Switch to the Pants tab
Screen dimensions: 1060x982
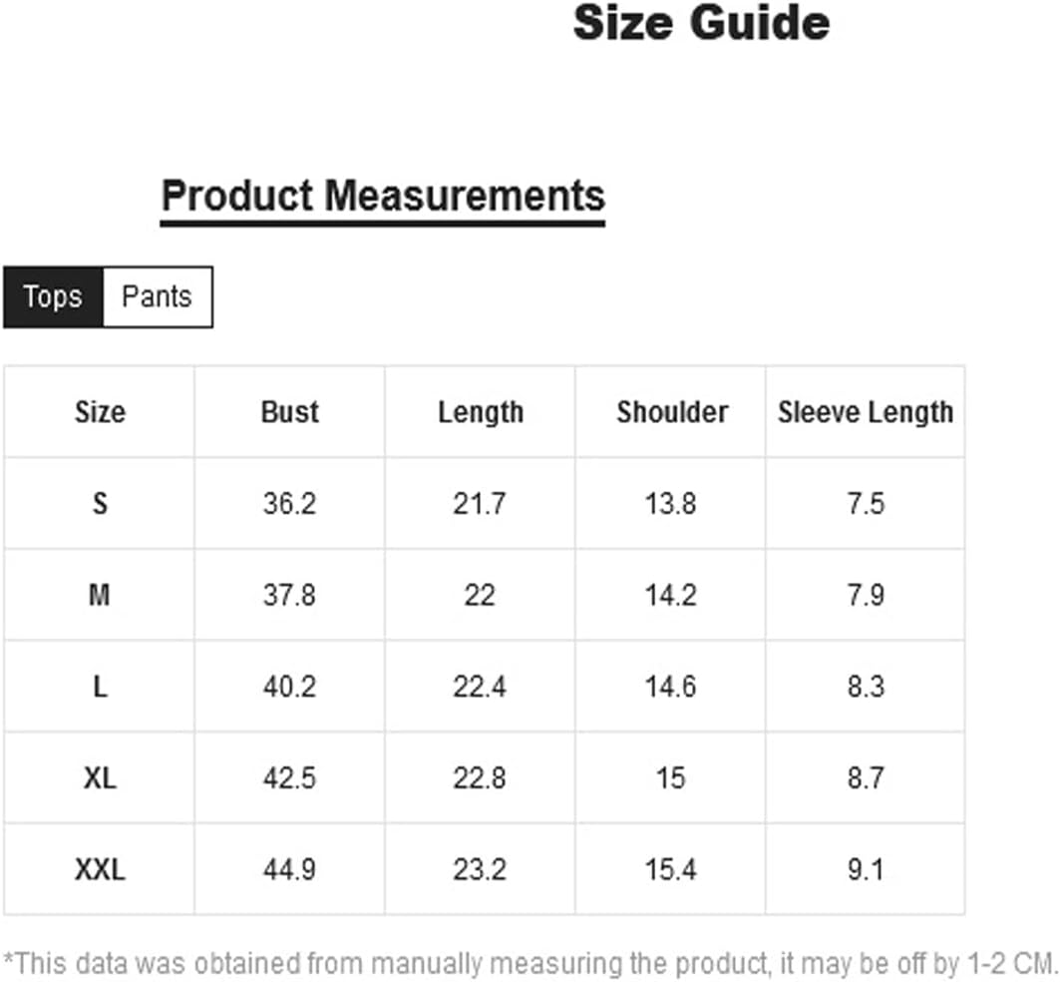tap(157, 296)
